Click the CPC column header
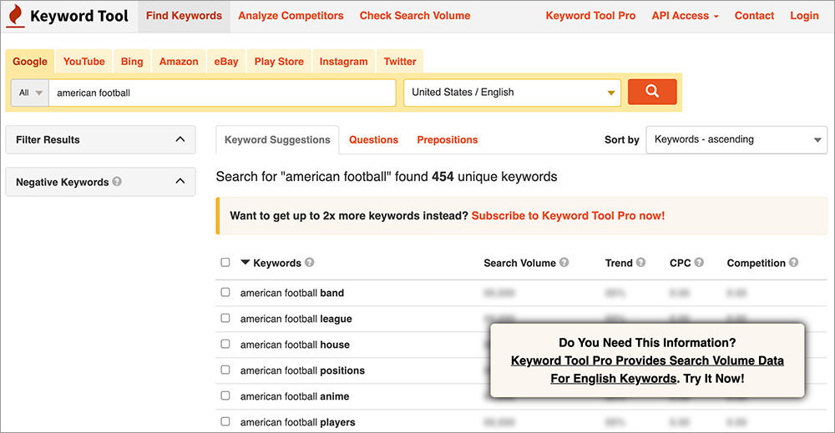 pos(680,263)
